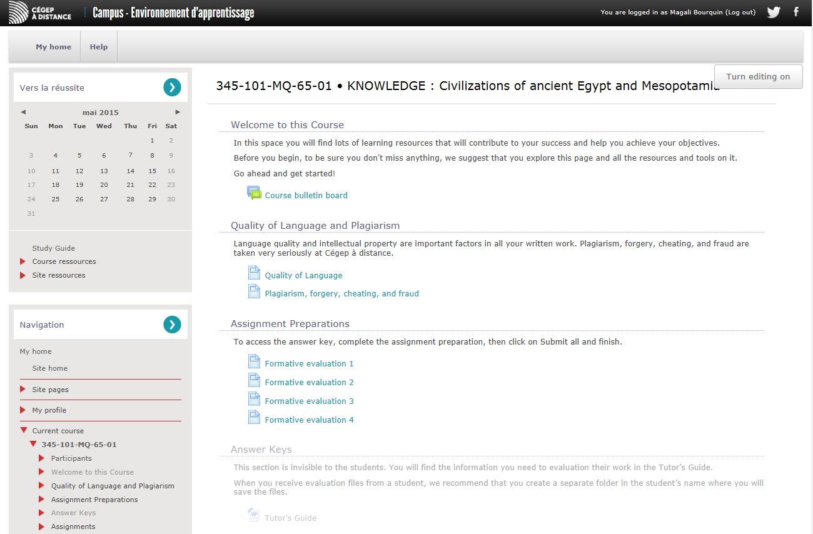Image resolution: width=813 pixels, height=534 pixels.
Task: Open the Facebook icon in header
Action: coord(796,12)
